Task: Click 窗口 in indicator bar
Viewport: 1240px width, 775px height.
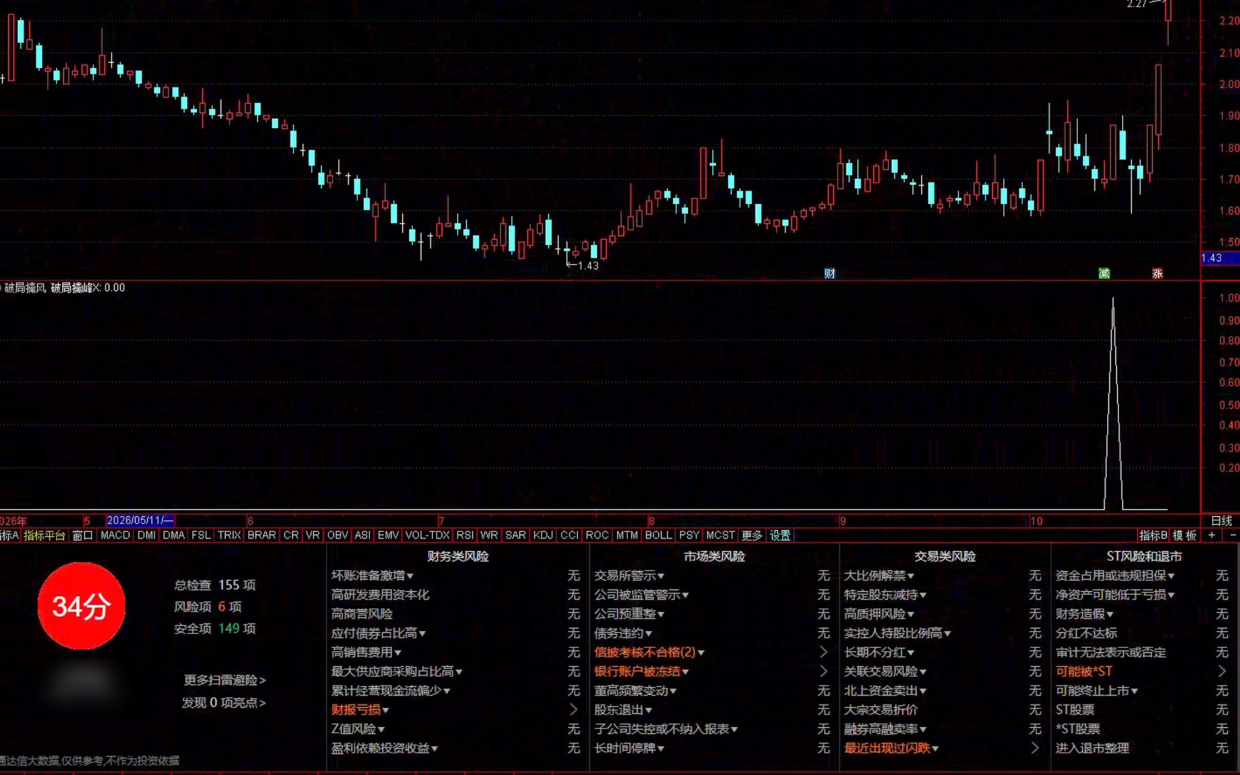Action: tap(83, 535)
